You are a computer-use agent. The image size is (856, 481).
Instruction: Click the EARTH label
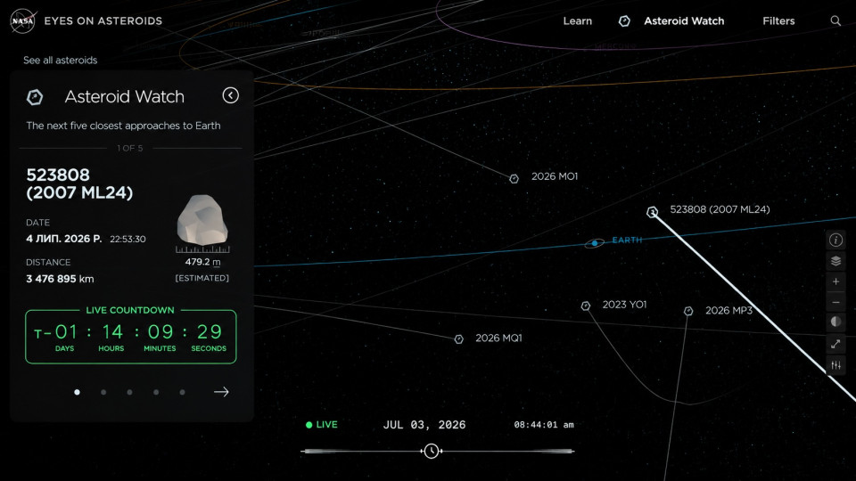(627, 240)
